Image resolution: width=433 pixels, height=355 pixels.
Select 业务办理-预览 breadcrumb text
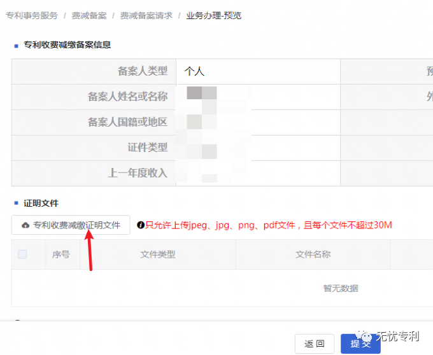213,16
